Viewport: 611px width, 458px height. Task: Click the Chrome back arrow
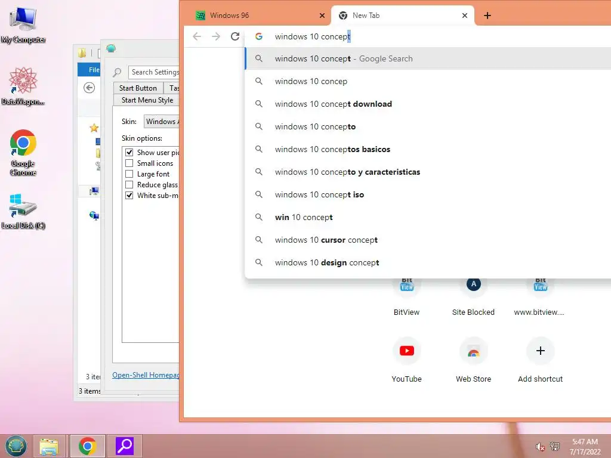coord(197,36)
